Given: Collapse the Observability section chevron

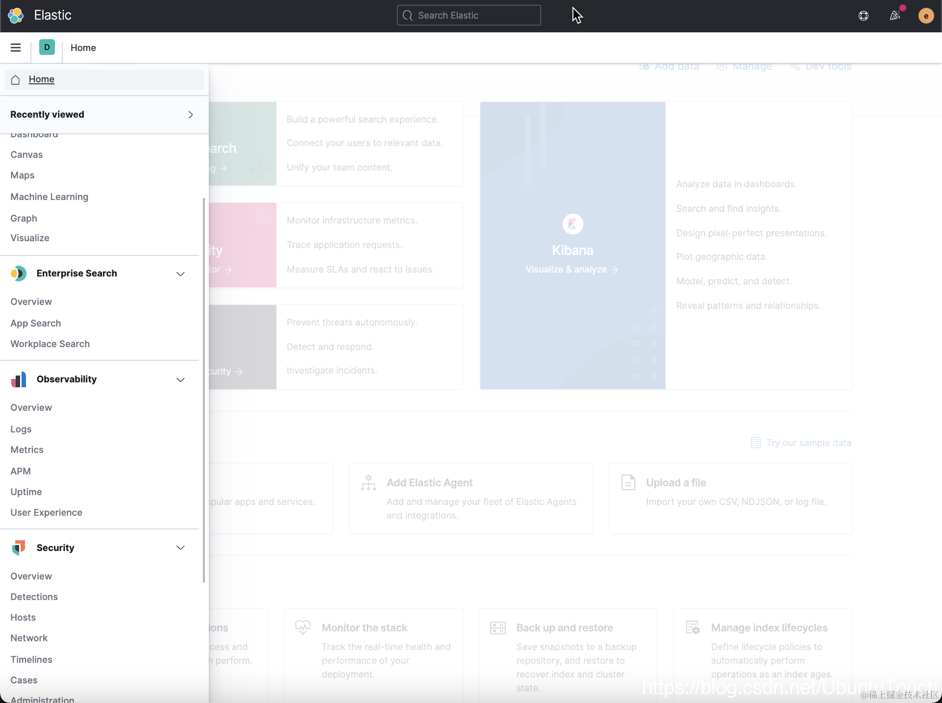Looking at the screenshot, I should 180,380.
